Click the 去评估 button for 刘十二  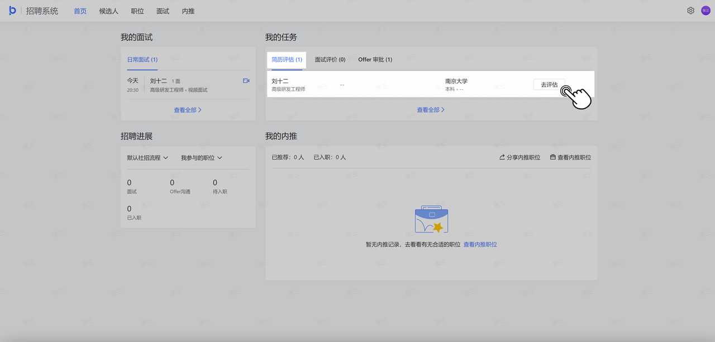point(549,85)
